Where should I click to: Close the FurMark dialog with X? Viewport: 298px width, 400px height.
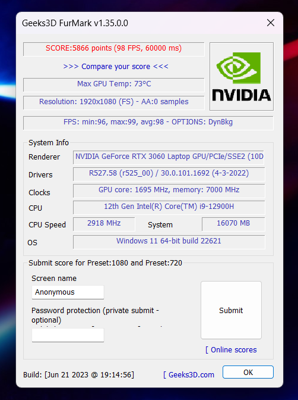point(271,23)
